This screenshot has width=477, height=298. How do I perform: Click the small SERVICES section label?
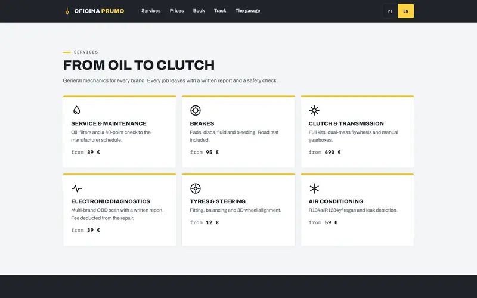[86, 52]
